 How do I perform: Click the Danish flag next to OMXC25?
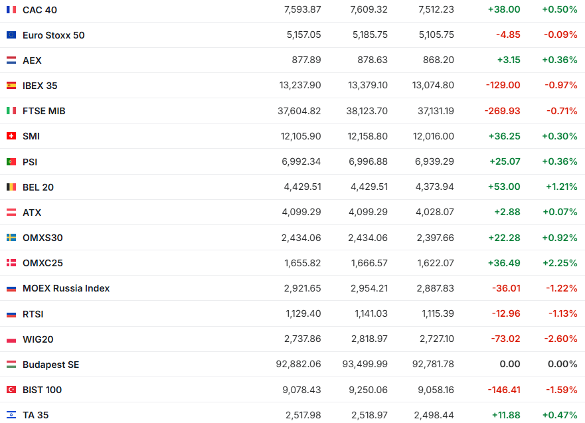pos(11,263)
